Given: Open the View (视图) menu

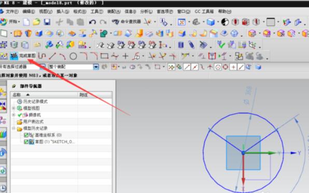Looking at the screenshot, I should (46, 11).
